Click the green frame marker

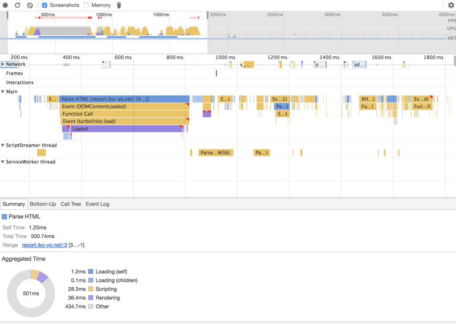(x=216, y=73)
